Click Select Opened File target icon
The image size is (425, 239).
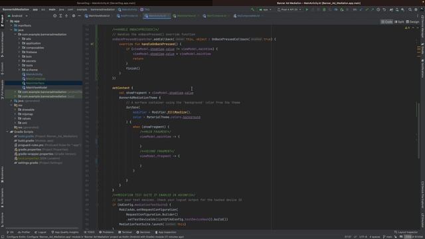(x=54, y=16)
